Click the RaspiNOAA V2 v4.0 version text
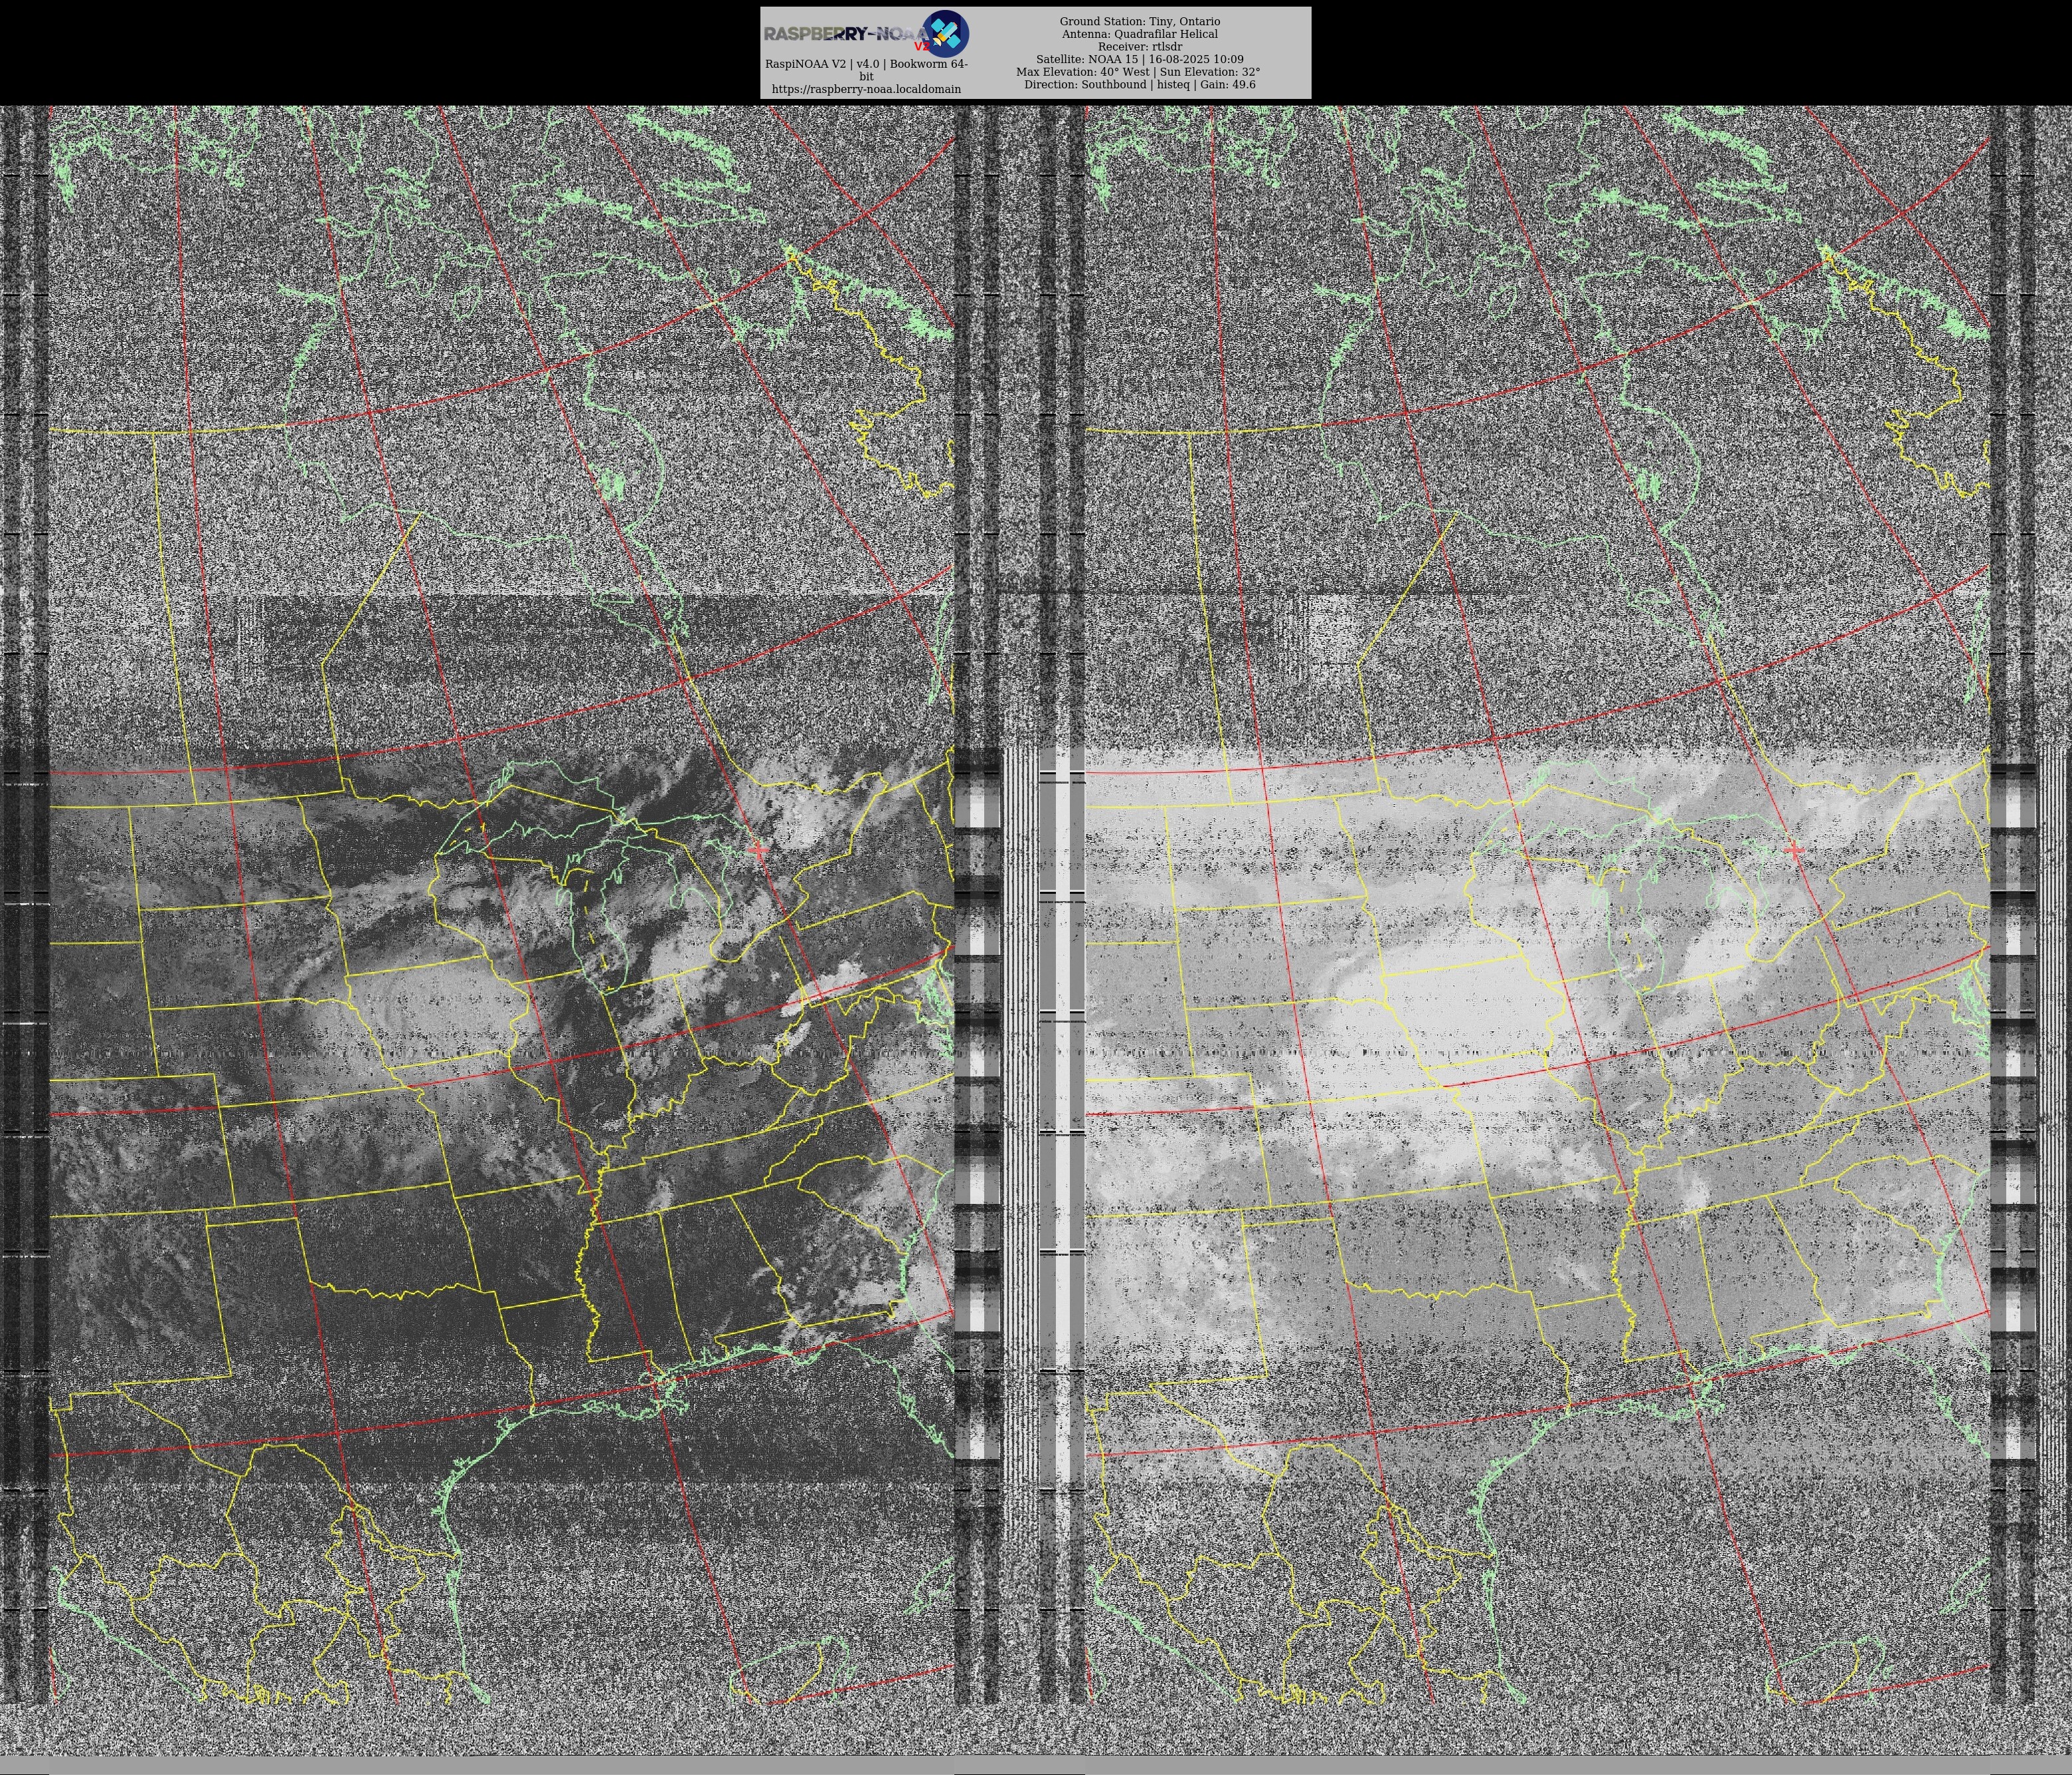 coord(866,64)
